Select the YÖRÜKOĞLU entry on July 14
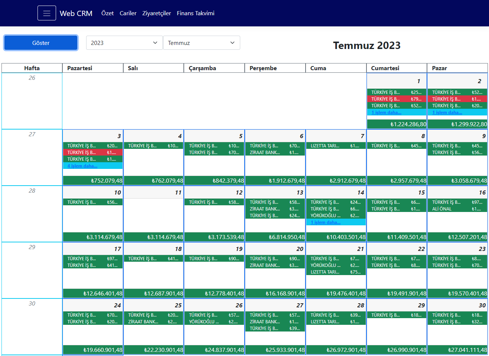This screenshot has width=489, height=356. [336, 216]
